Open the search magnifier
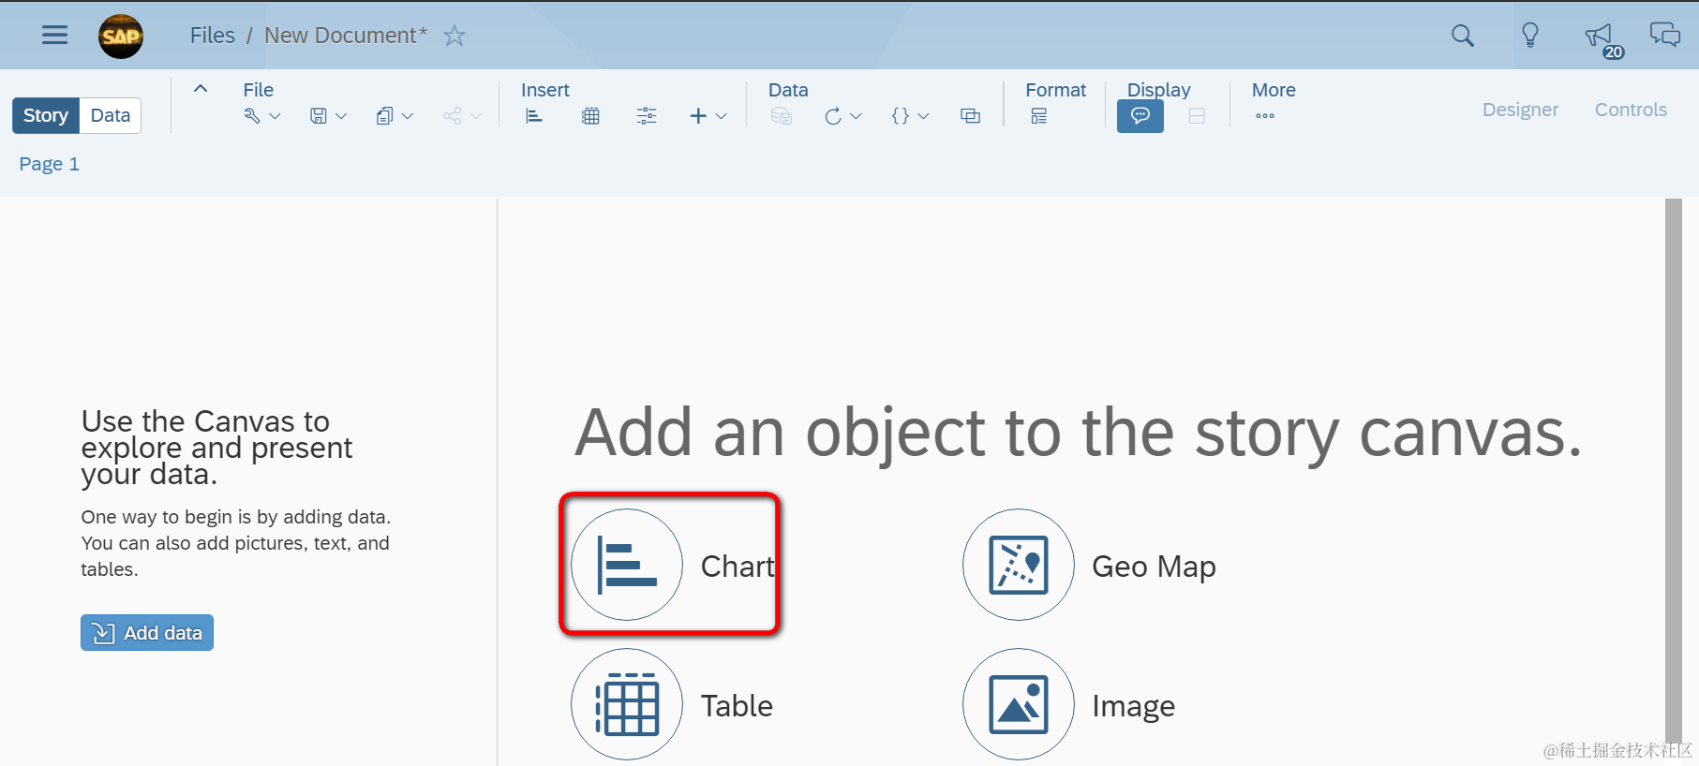 (x=1463, y=36)
